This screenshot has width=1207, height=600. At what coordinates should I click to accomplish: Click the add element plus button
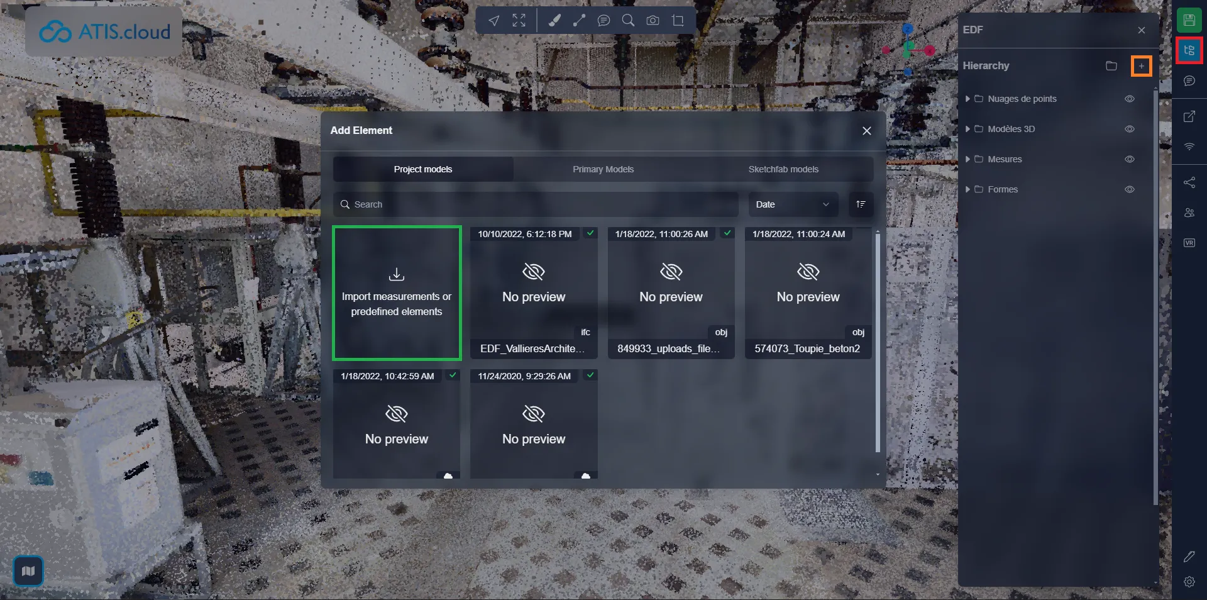pos(1141,66)
